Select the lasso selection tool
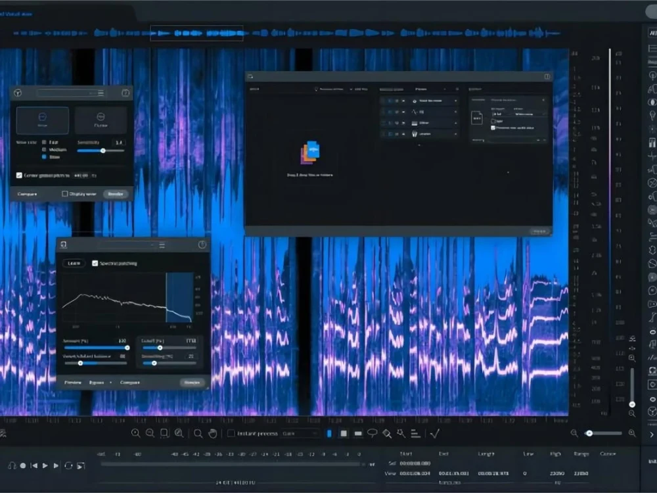The width and height of the screenshot is (657, 493). 372,433
